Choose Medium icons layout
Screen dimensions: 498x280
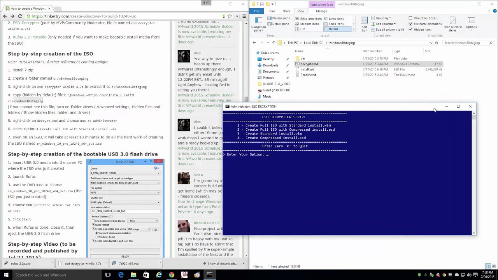tap(307, 24)
